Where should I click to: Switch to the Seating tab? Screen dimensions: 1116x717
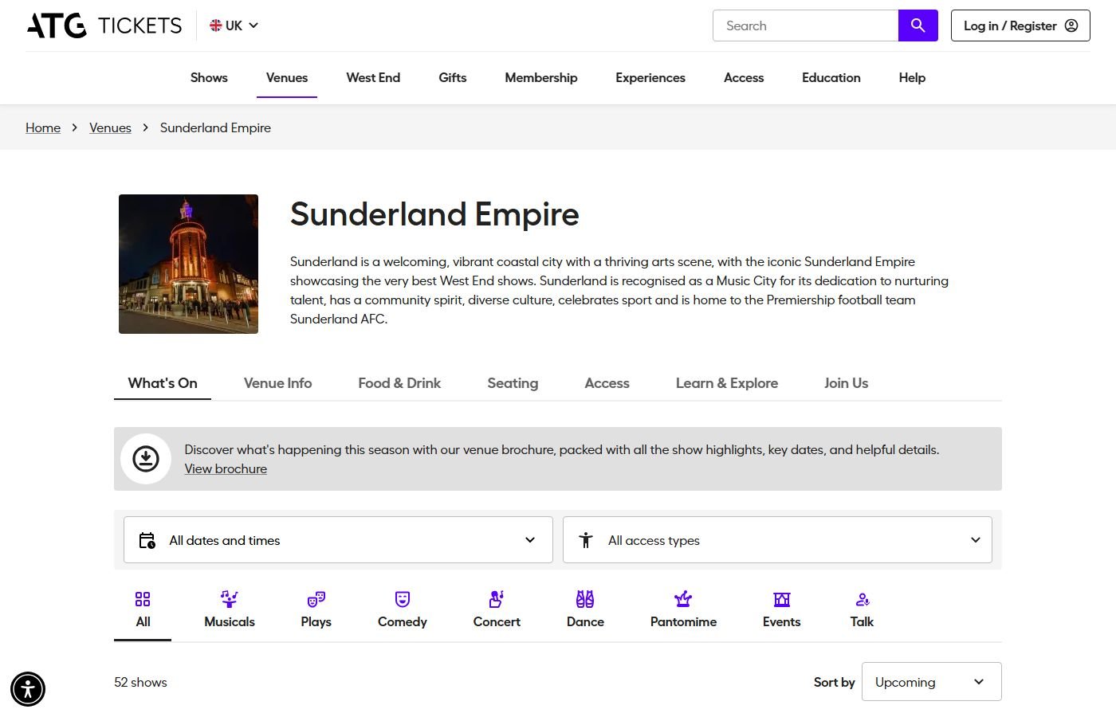pos(513,383)
